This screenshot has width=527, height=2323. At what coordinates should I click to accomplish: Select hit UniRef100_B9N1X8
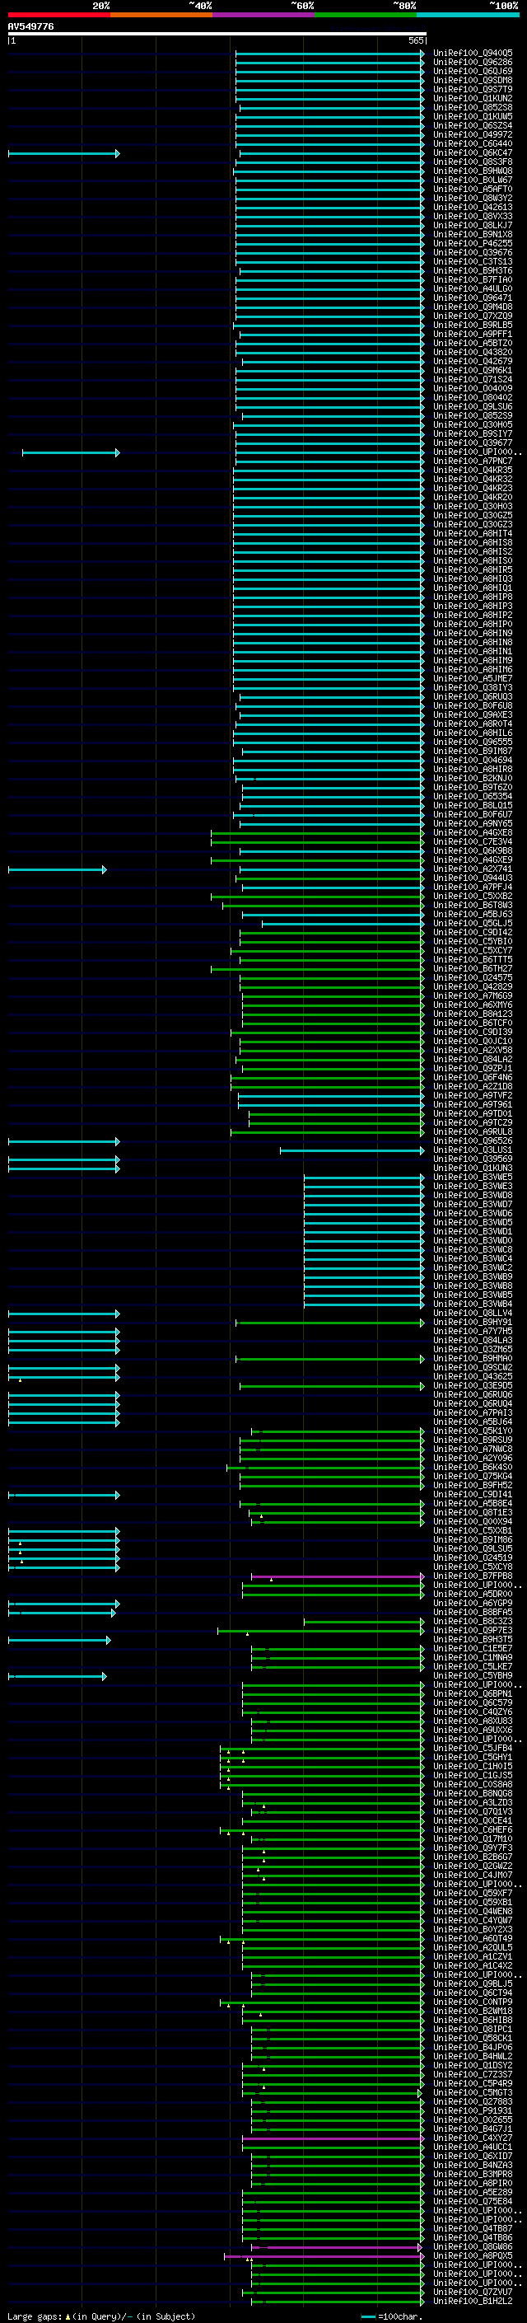(x=473, y=235)
